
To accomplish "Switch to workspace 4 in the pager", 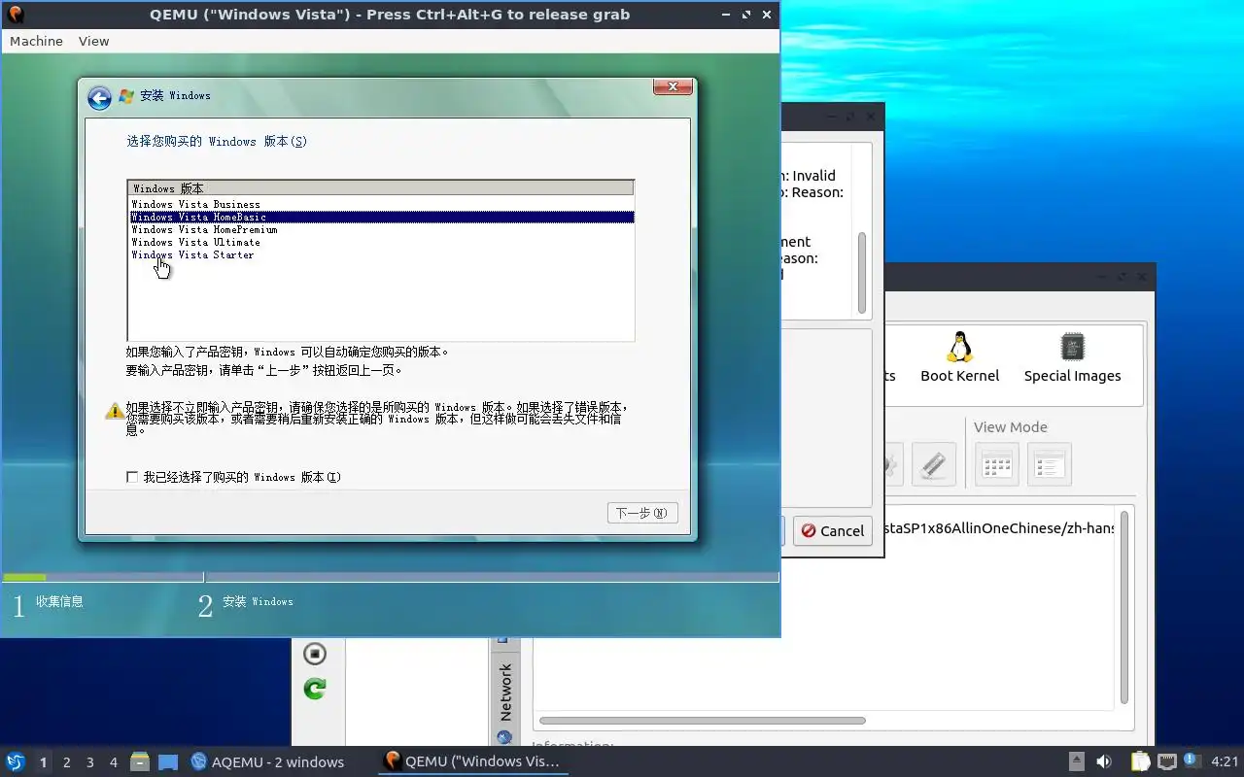I will click(x=113, y=762).
